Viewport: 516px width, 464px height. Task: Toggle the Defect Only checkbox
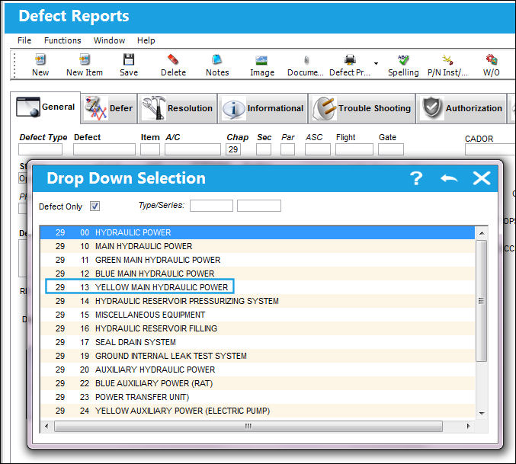point(95,206)
